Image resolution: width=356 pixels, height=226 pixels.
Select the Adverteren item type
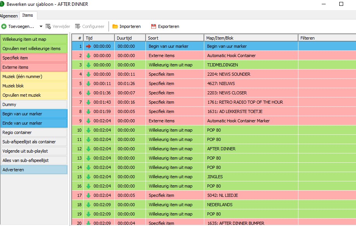pos(34,170)
